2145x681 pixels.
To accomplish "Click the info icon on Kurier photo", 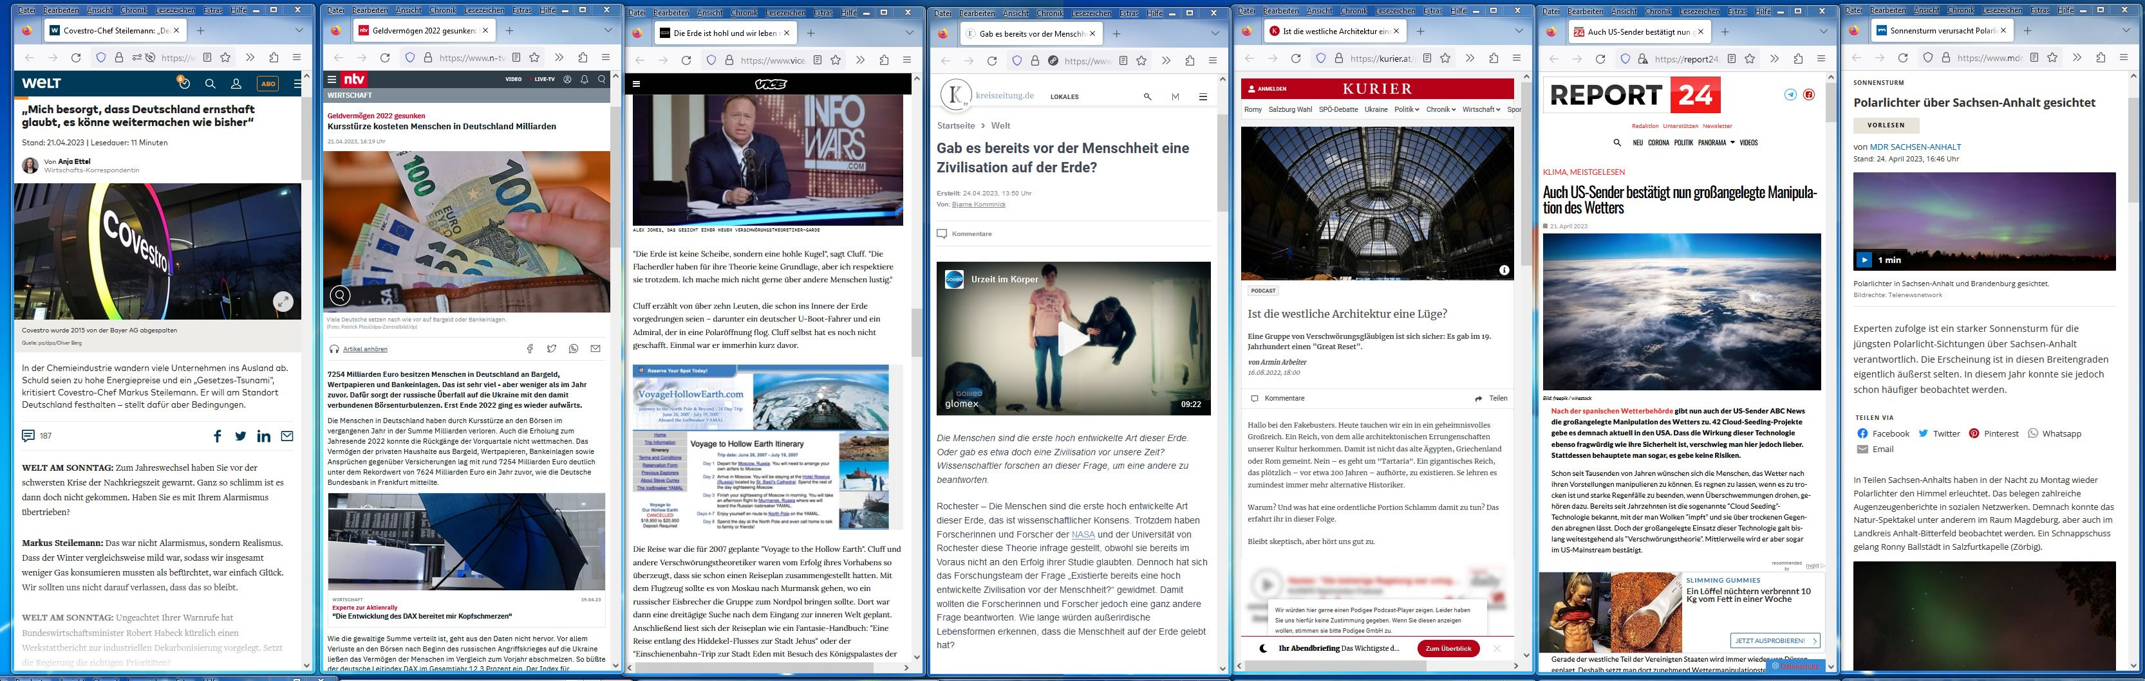I will pos(1504,270).
